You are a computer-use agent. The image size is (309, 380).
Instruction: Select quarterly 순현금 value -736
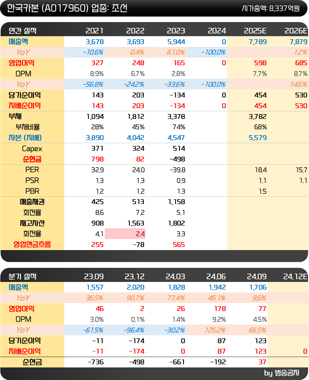pos(96,362)
